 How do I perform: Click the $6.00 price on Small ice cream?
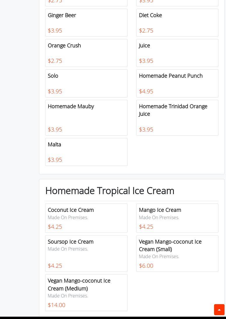click(146, 266)
